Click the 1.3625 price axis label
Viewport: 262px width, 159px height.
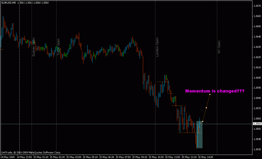pos(257,57)
